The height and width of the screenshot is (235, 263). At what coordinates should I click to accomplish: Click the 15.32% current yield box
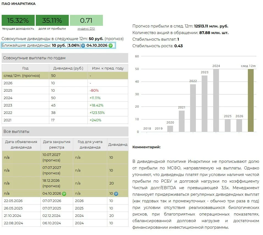18,20
